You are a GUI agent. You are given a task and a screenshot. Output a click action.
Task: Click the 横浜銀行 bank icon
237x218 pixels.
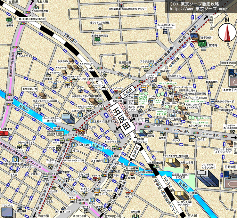point(159,74)
